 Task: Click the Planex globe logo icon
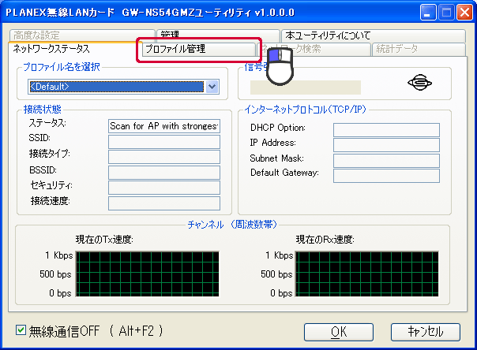pyautogui.click(x=420, y=83)
